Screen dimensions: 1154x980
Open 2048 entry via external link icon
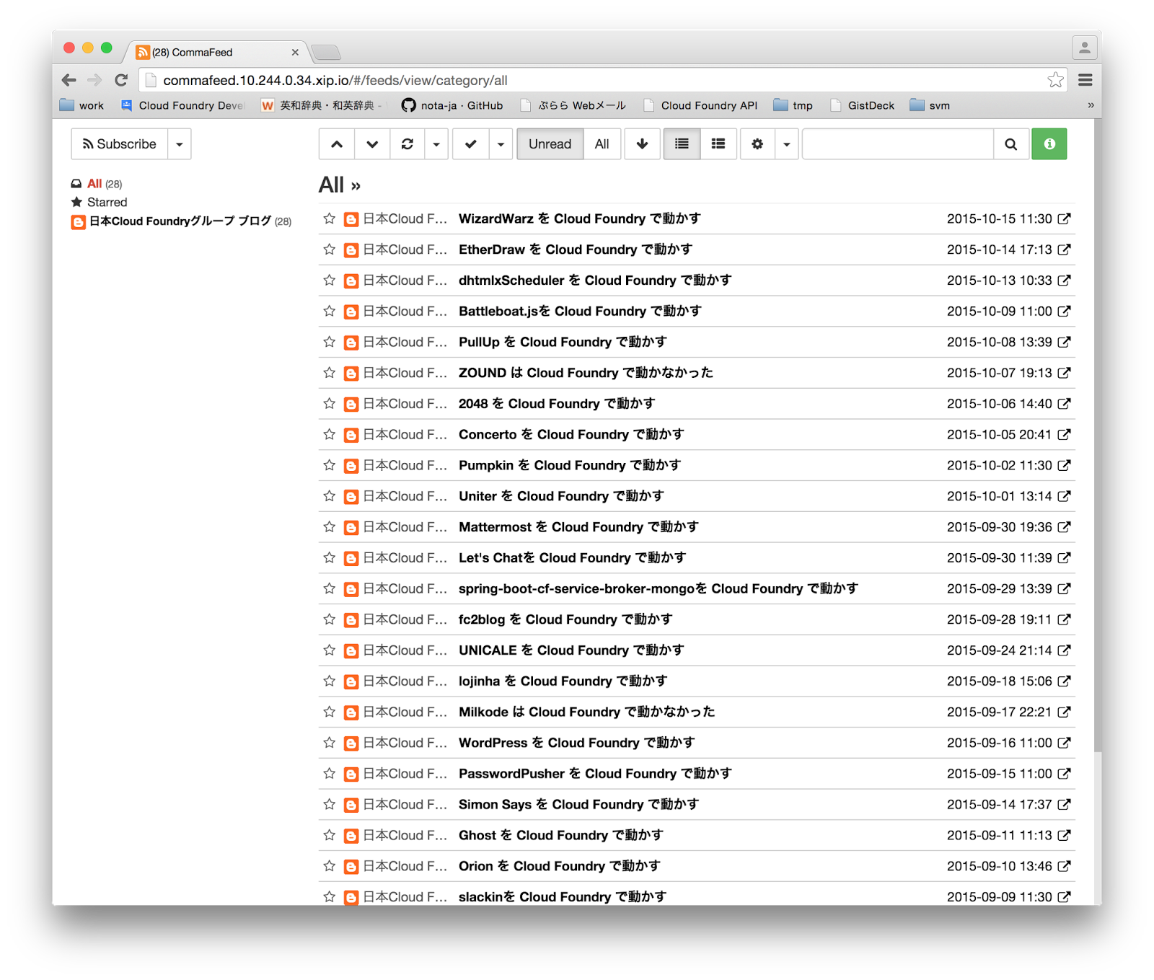[1064, 404]
